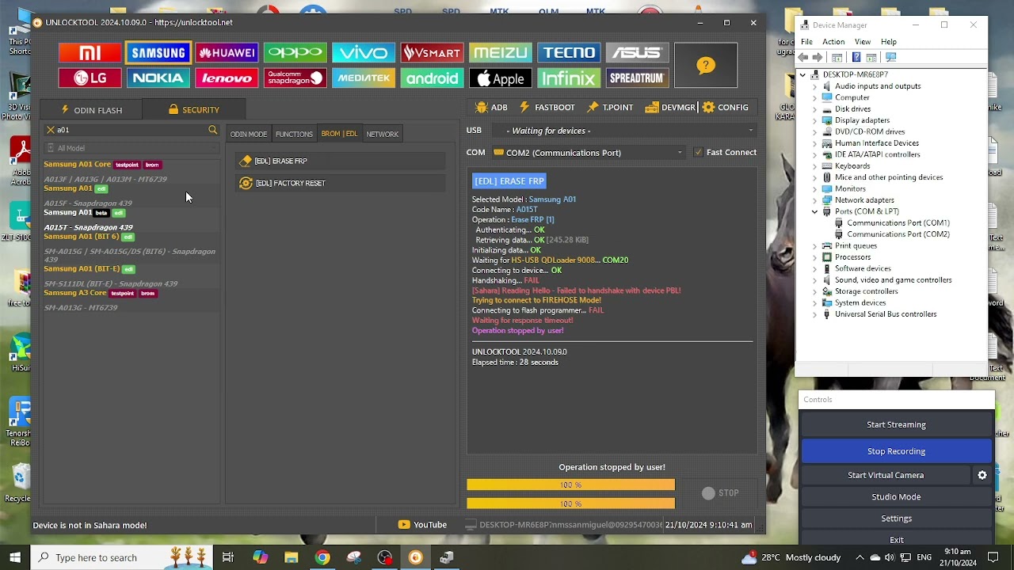The width and height of the screenshot is (1014, 570).
Task: Expand Audio inputs and outputs node
Action: tap(814, 86)
